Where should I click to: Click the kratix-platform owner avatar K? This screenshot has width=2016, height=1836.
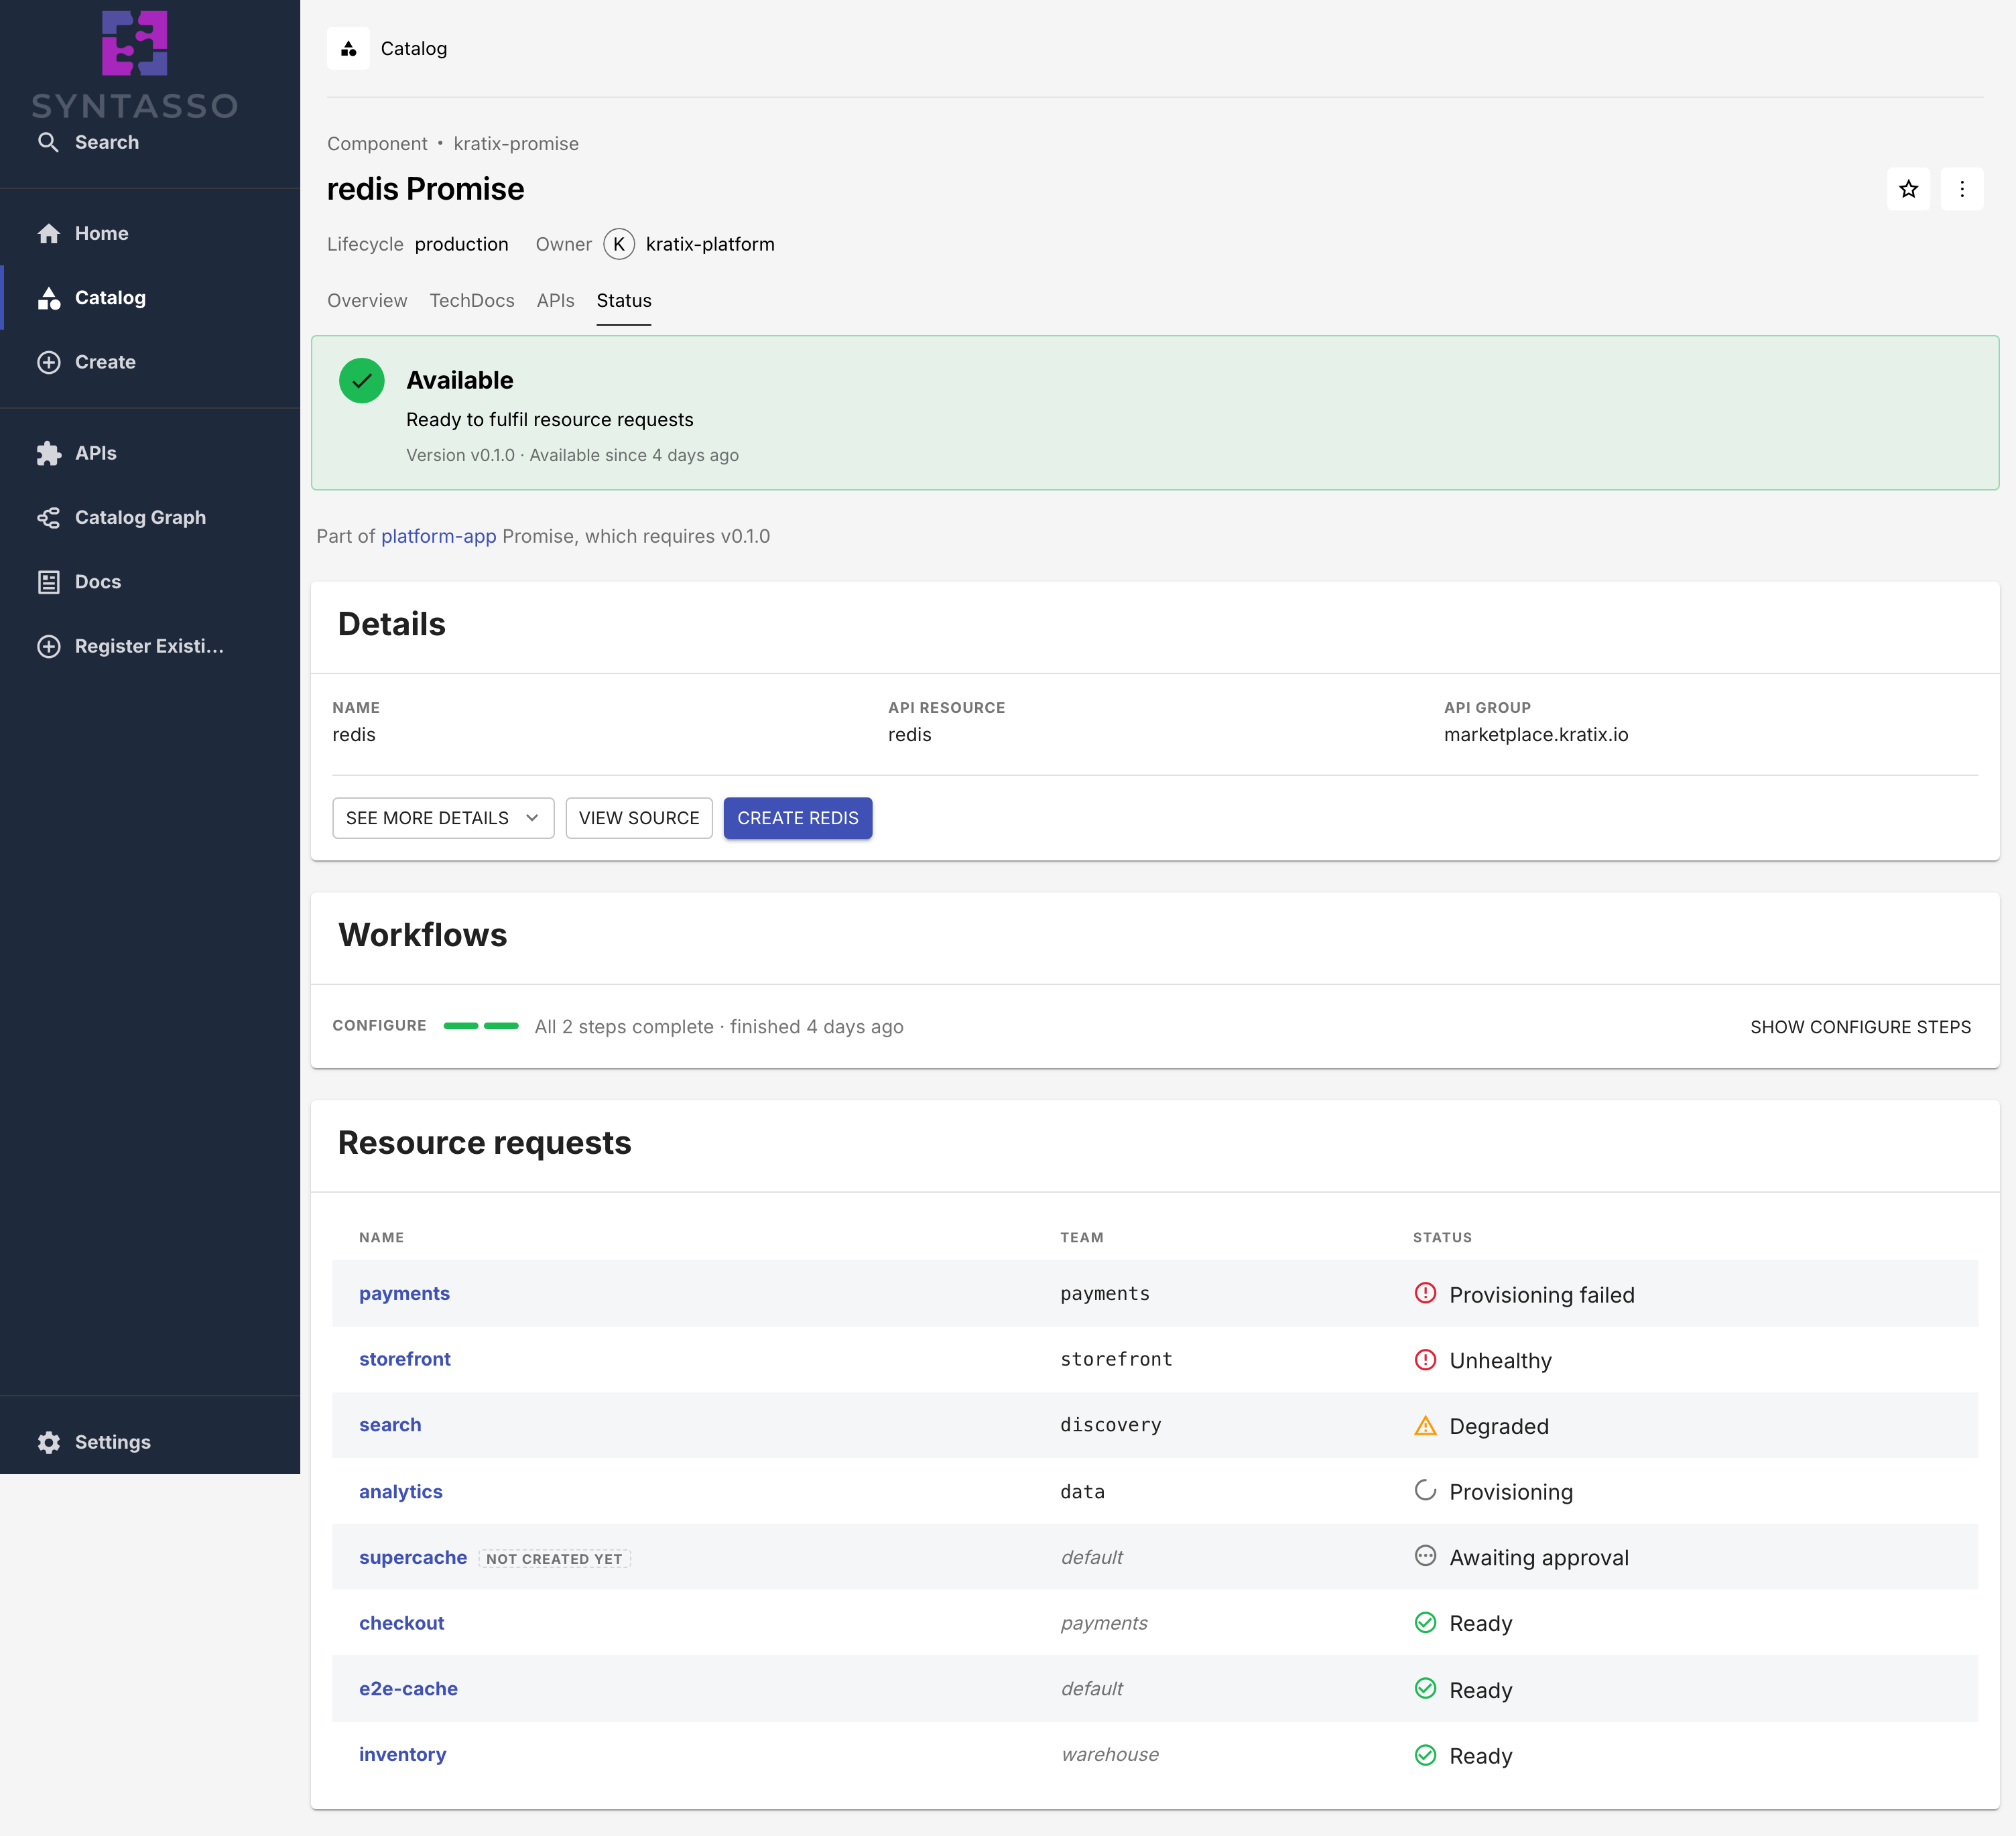click(619, 244)
